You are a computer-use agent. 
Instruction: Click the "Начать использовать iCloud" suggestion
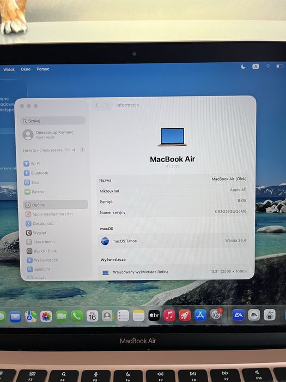coord(54,150)
